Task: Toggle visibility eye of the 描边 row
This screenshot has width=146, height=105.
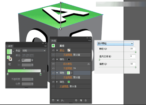Action: [53, 50]
